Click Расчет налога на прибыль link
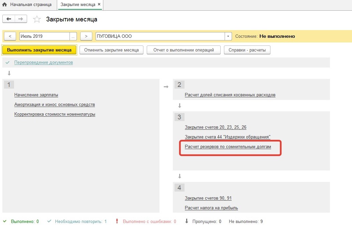Image resolution: width=352 pixels, height=225 pixels. click(211, 208)
